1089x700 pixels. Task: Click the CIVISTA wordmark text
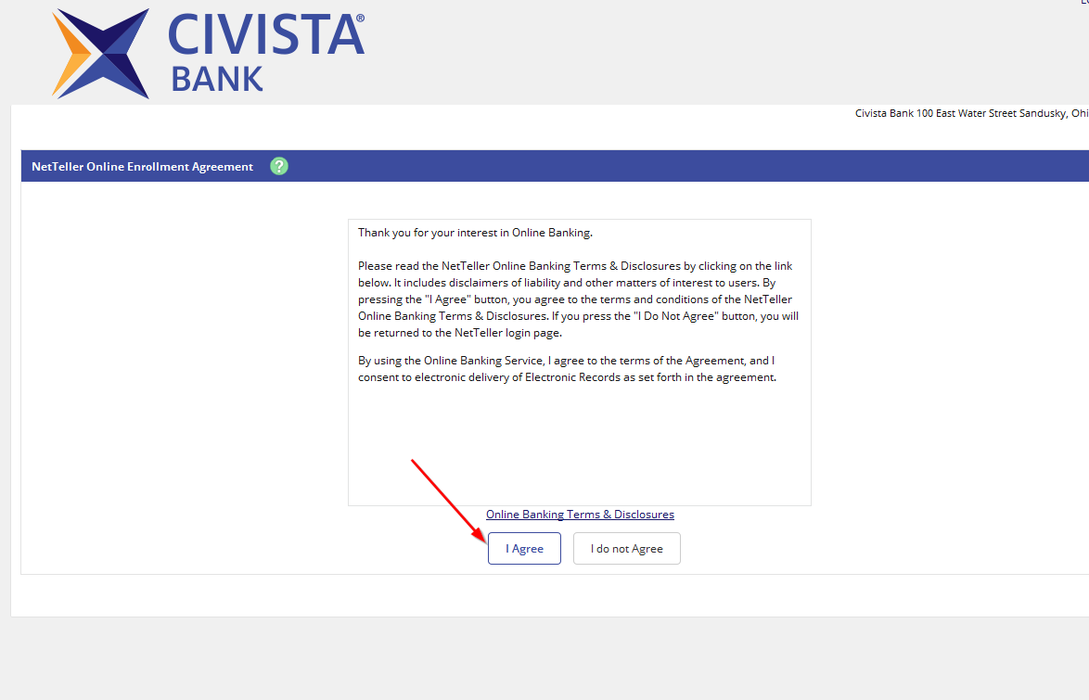tap(266, 35)
